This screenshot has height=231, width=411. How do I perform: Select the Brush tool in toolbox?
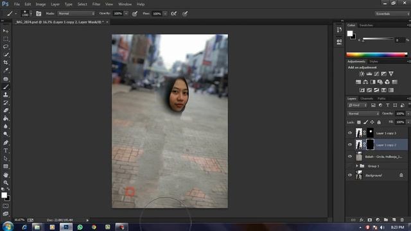coord(6,87)
